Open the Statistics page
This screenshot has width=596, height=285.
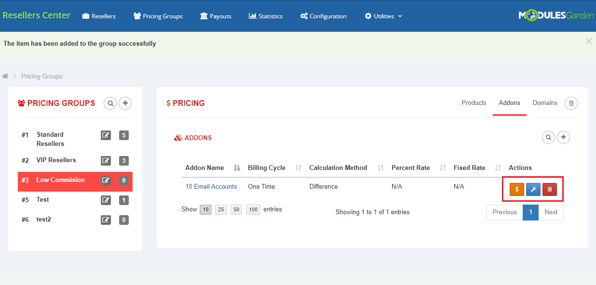pos(266,16)
